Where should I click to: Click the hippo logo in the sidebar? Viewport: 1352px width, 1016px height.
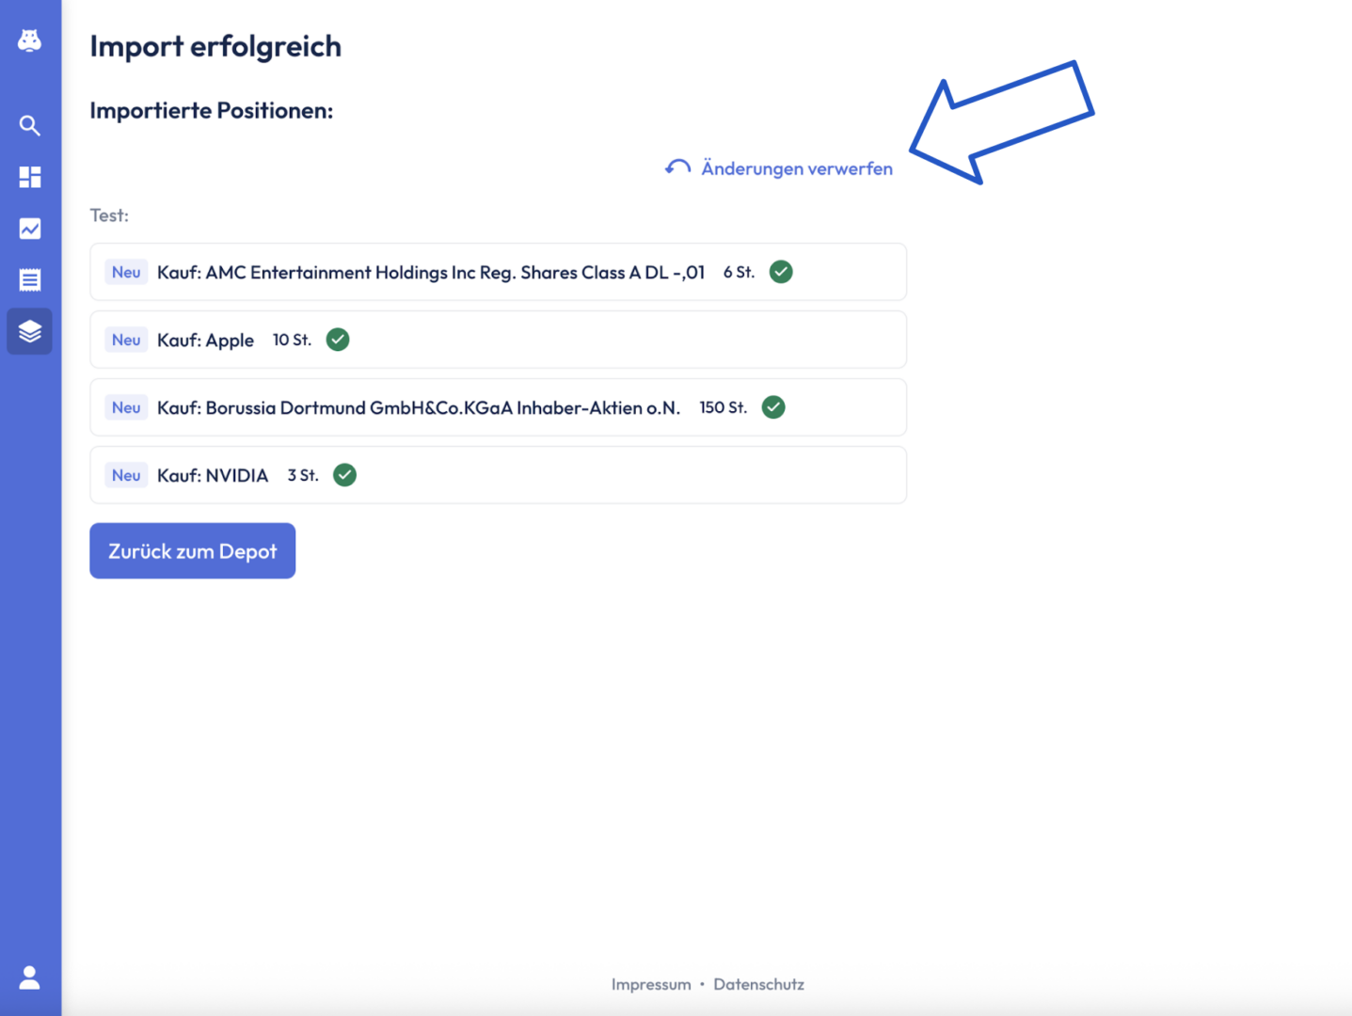point(30,40)
